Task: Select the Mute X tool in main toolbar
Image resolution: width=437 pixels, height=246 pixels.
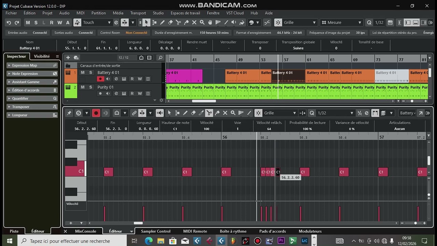Action: tap(194, 23)
